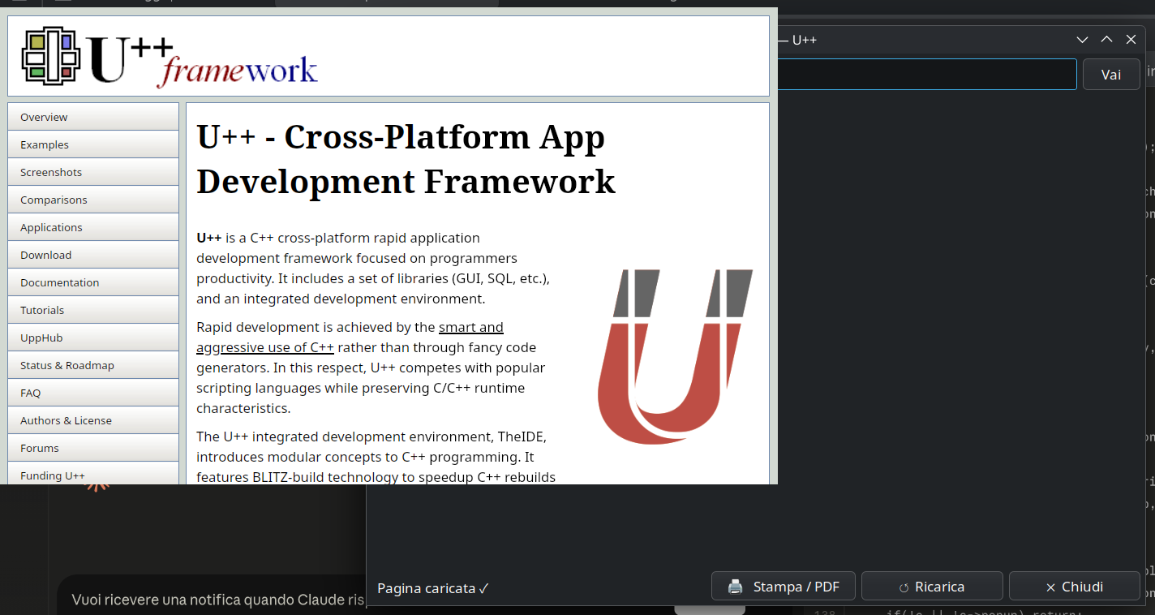This screenshot has width=1155, height=615.
Task: View Status & Roadmap in the sidebar
Action: 93,365
